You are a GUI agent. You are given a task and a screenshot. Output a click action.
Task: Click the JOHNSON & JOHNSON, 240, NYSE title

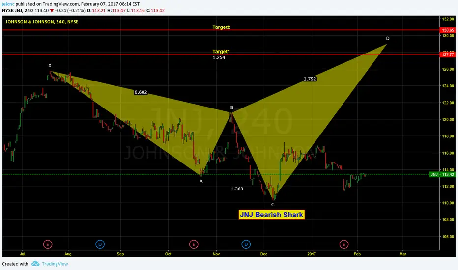42,22
